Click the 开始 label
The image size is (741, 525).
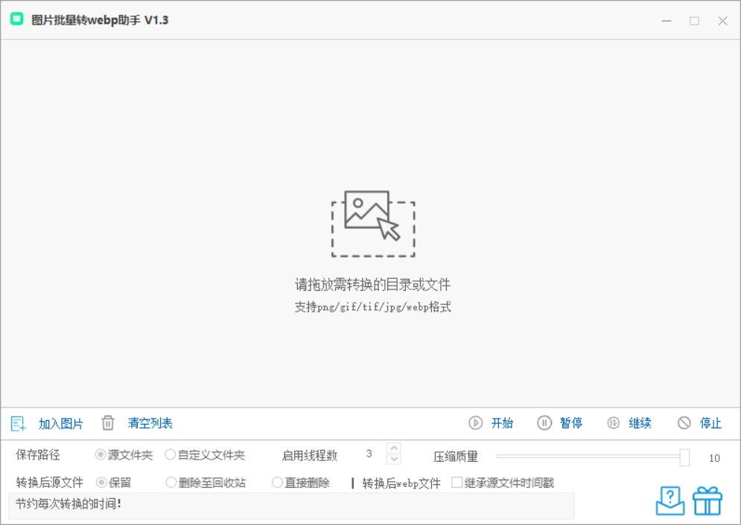502,423
